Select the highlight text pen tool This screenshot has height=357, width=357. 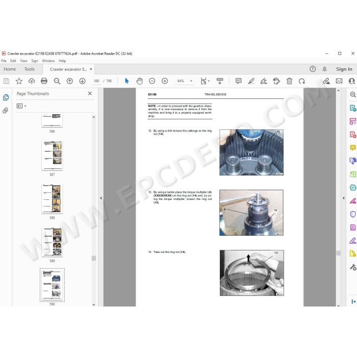(251, 81)
